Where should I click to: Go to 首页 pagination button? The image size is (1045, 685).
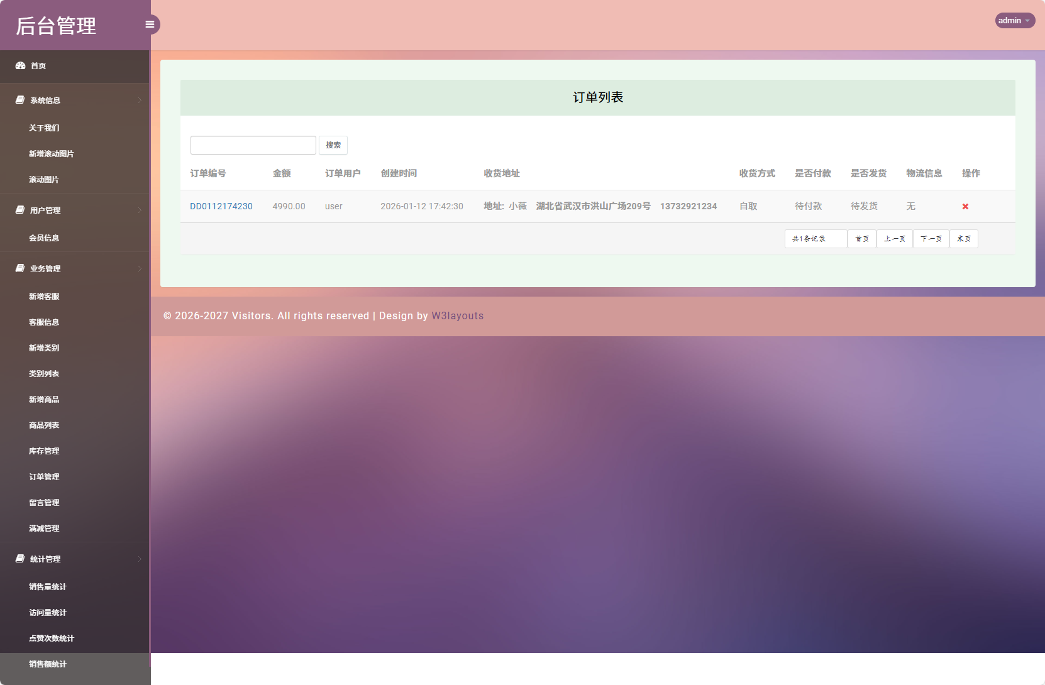click(862, 239)
